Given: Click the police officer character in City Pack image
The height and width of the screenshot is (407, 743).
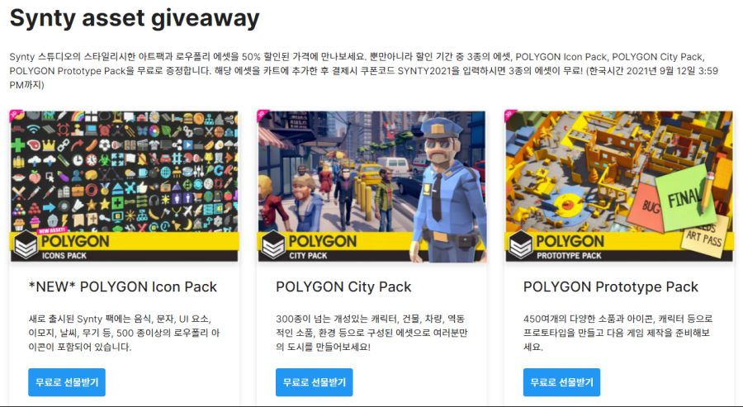Looking at the screenshot, I should 446,190.
